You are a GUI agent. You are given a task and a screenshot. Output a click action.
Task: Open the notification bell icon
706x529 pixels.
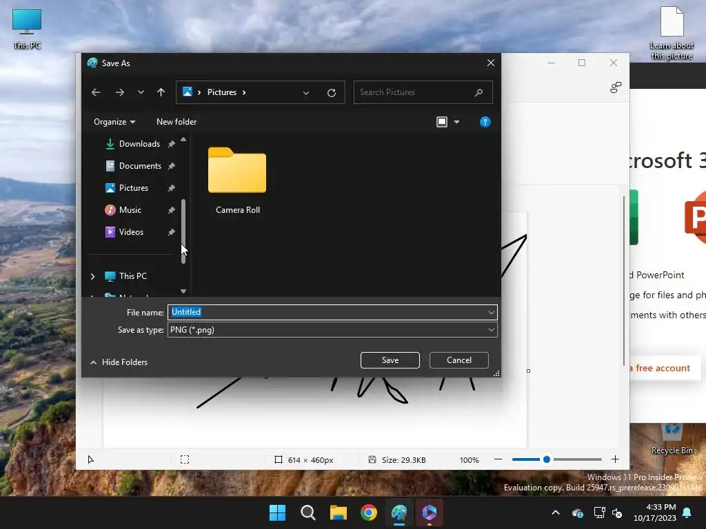coord(687,512)
